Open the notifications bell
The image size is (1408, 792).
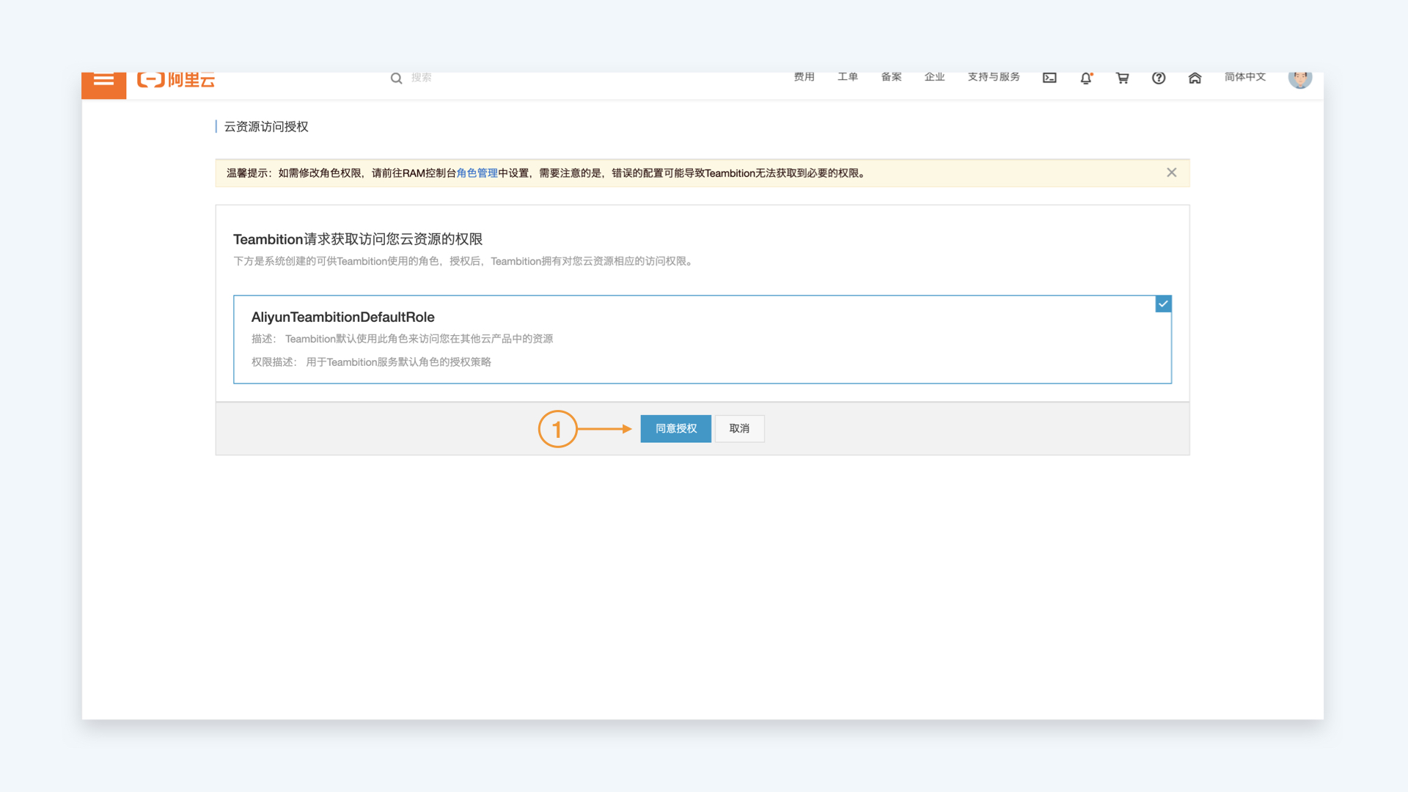click(1086, 78)
